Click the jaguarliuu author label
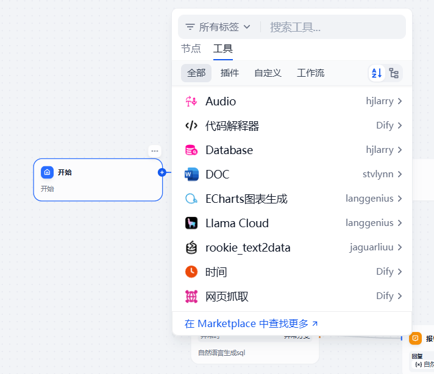Viewport: 434px width, 374px height. (371, 247)
